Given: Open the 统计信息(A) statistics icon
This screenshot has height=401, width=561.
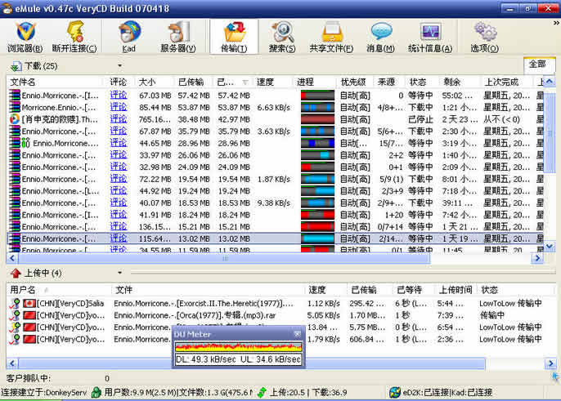Looking at the screenshot, I should (430, 37).
